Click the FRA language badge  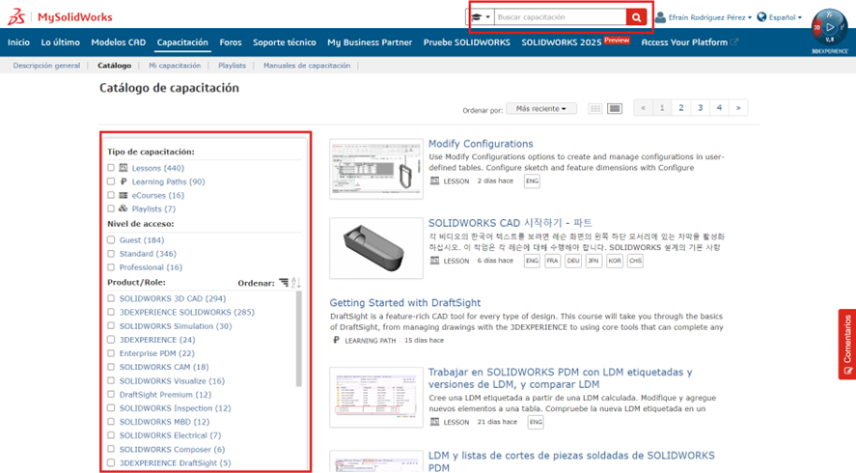tap(552, 261)
